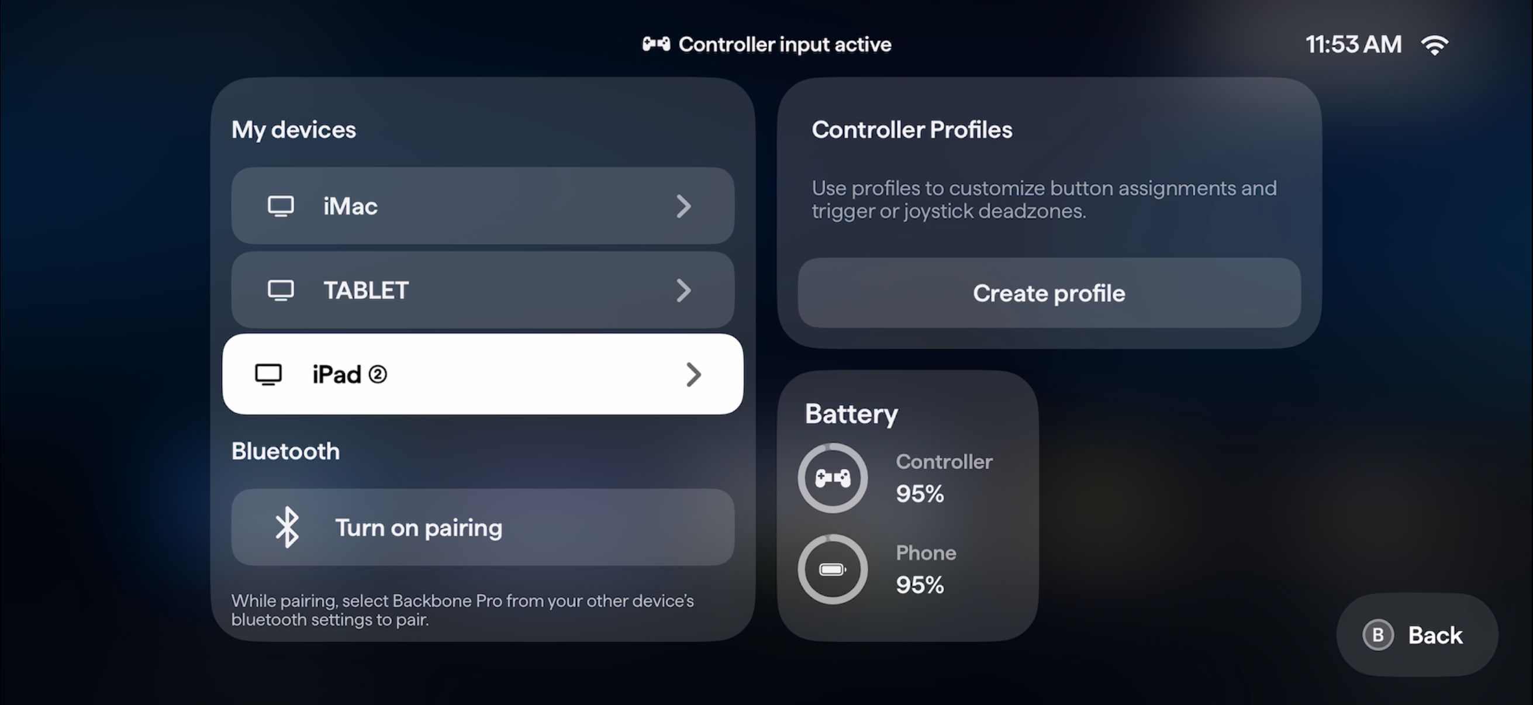Image resolution: width=1533 pixels, height=705 pixels.
Task: Click the Wi-Fi signal icon
Action: [1434, 45]
